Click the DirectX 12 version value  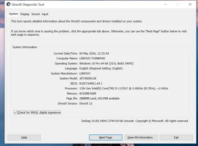(86, 104)
